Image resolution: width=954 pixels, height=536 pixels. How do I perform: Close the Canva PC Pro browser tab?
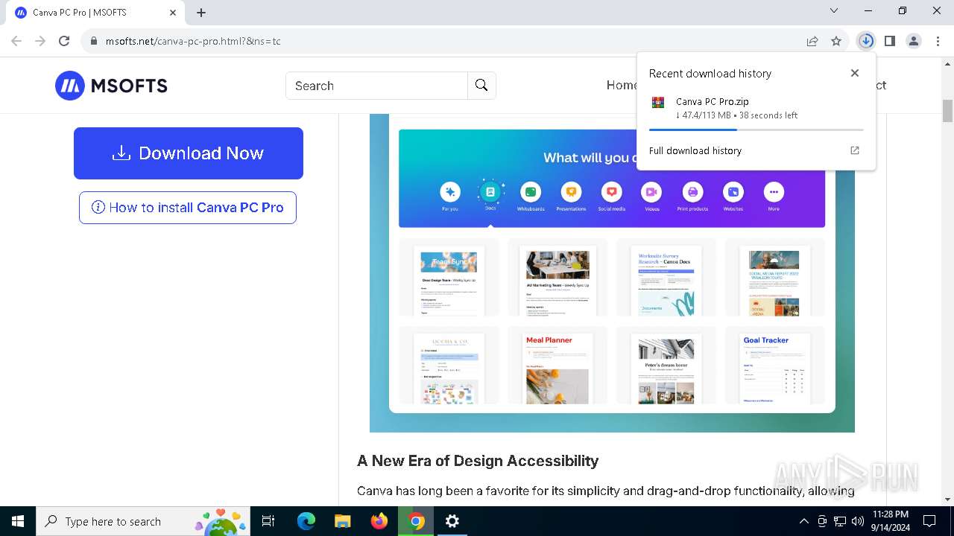click(x=173, y=13)
